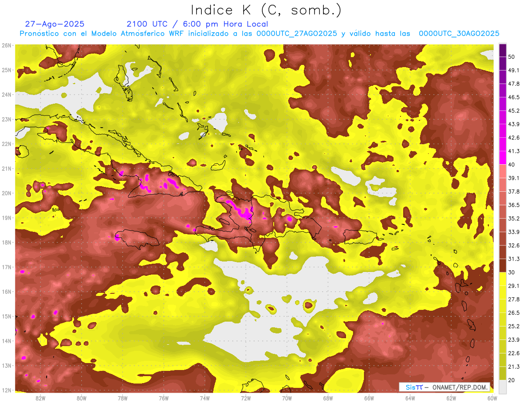The image size is (523, 404).
Task: Click the '26N' latitude label
Action: (x=7, y=45)
